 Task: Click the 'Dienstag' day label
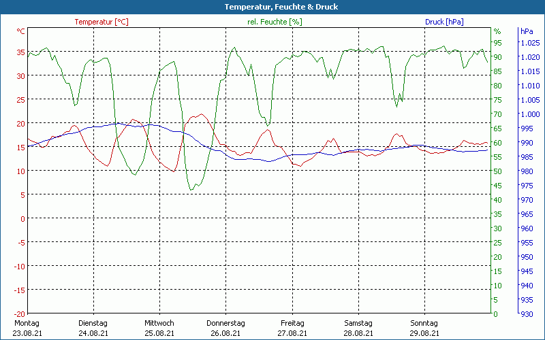(93, 323)
